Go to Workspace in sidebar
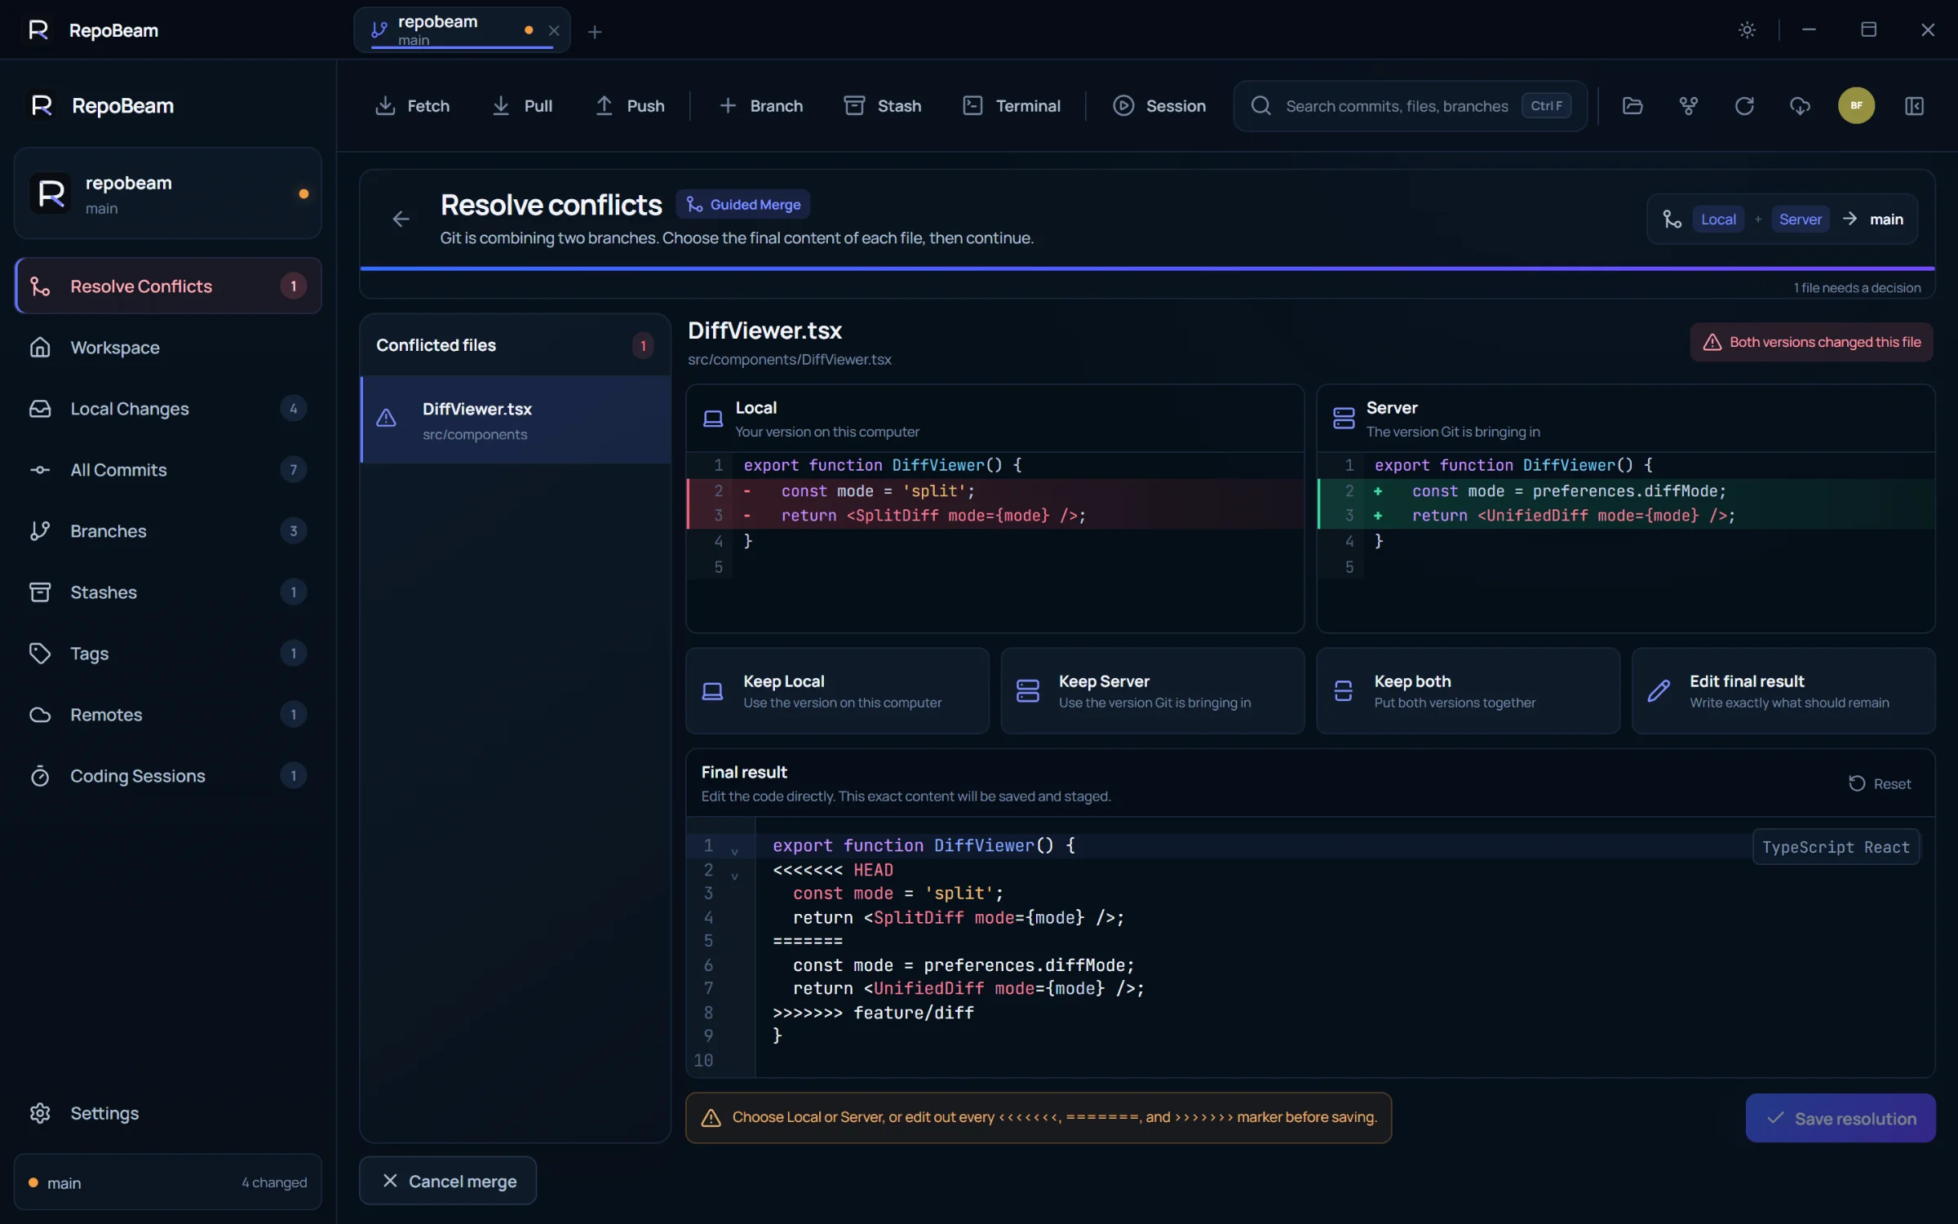The height and width of the screenshot is (1224, 1958). [168, 347]
